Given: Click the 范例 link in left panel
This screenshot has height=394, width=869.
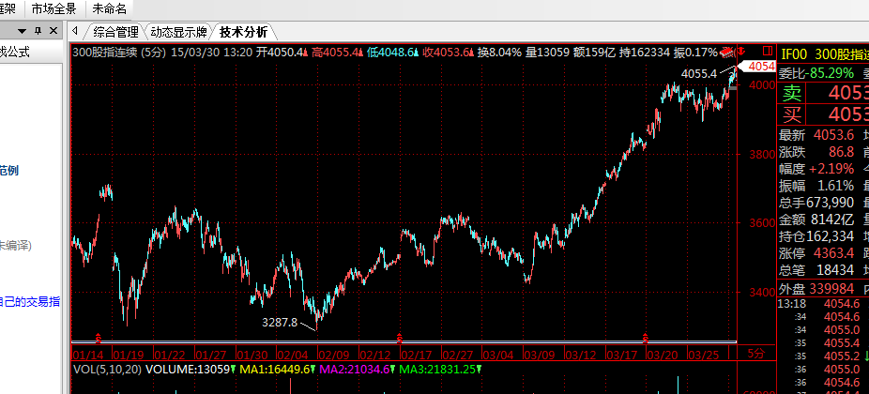Looking at the screenshot, I should click(9, 170).
